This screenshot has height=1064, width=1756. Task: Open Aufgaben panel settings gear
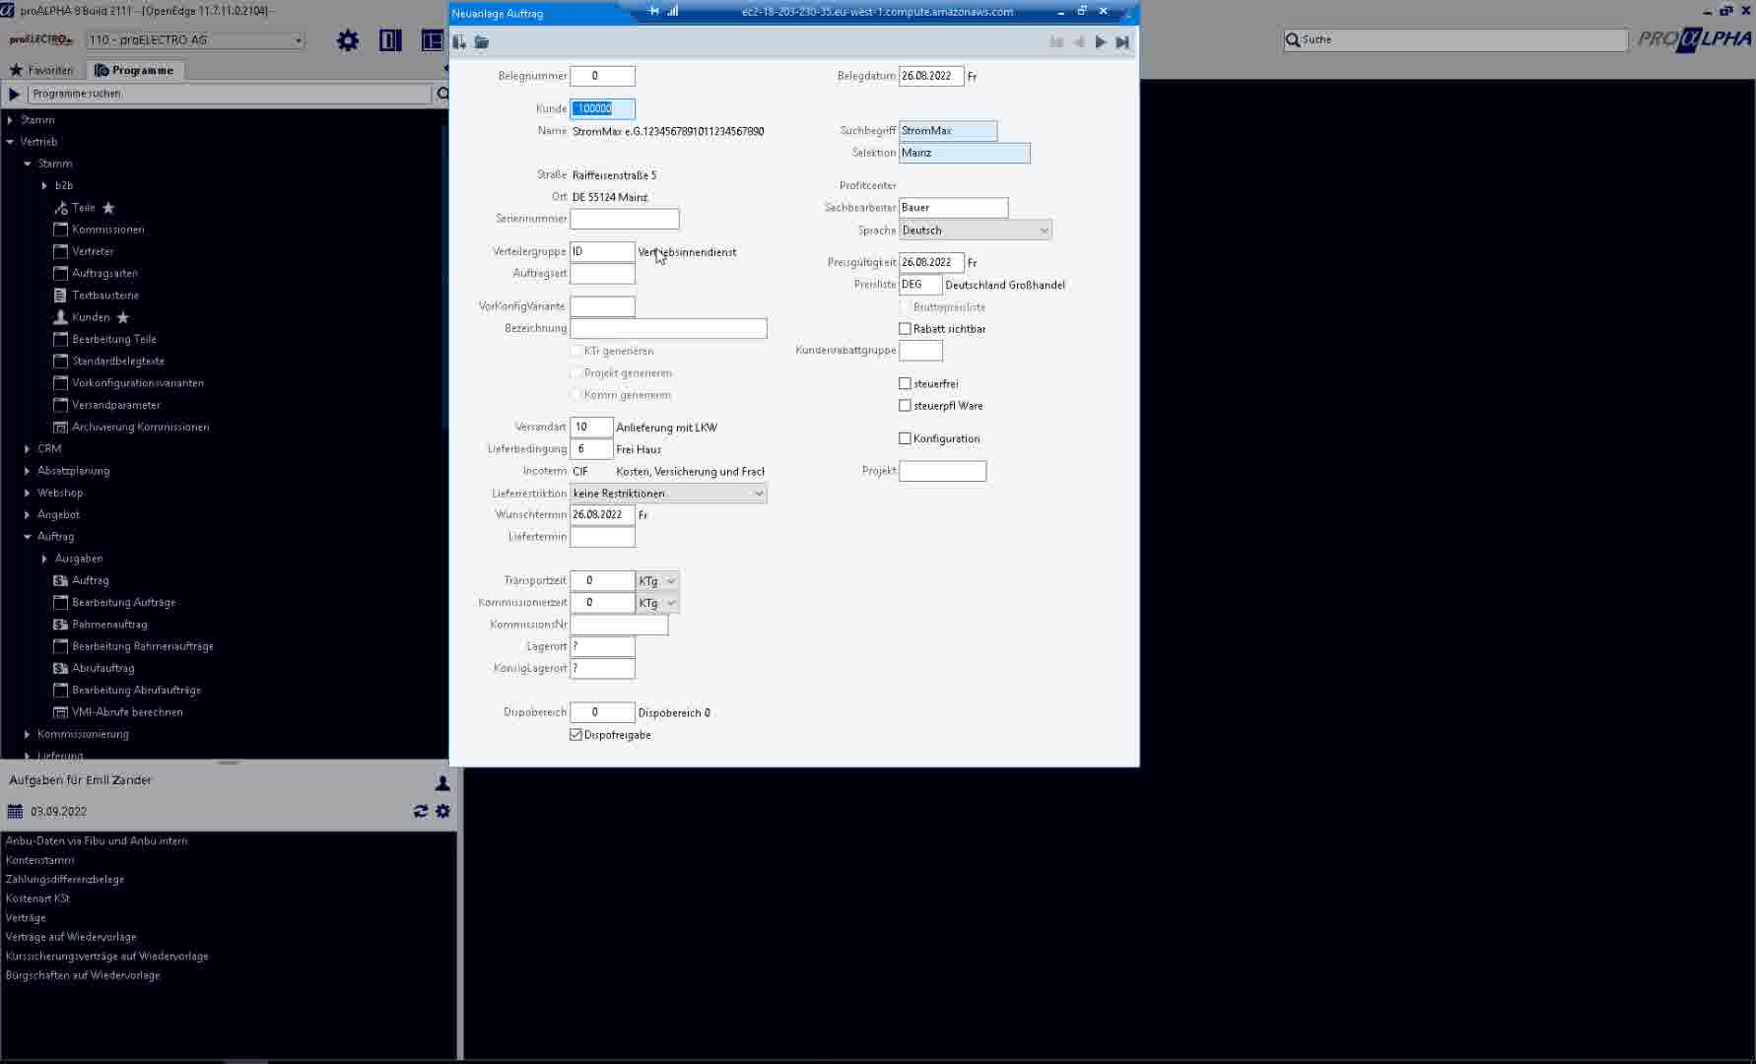coord(442,811)
